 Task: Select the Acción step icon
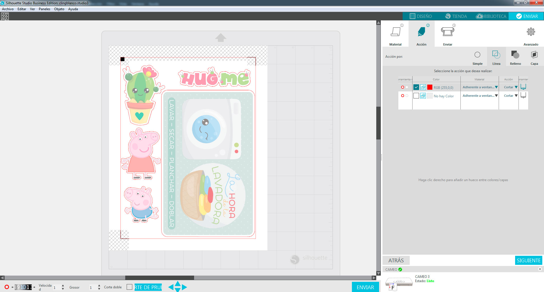point(421,32)
